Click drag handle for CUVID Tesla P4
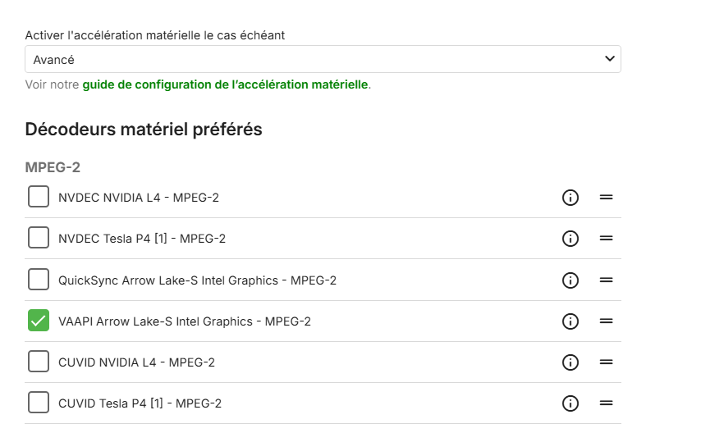 (607, 403)
